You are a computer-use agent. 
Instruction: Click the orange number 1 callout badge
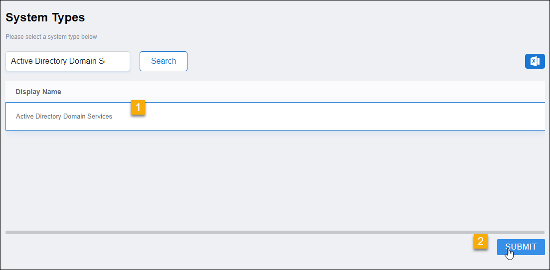pyautogui.click(x=138, y=107)
